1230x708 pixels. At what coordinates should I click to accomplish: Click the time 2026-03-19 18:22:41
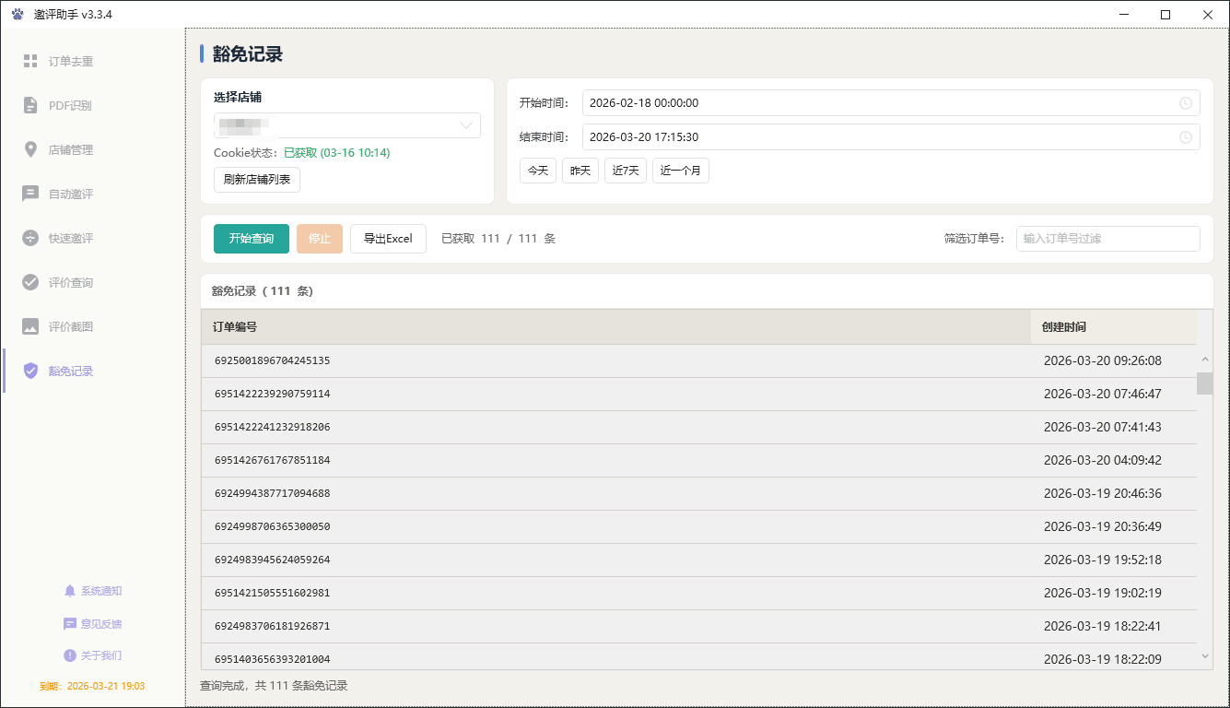pyautogui.click(x=1103, y=627)
